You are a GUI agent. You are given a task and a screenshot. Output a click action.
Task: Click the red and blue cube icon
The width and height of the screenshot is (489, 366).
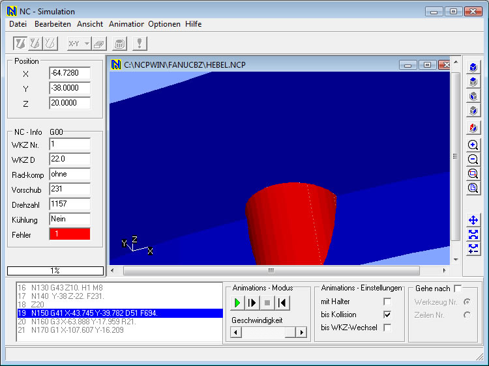473,128
